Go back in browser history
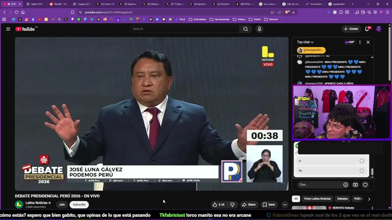The height and width of the screenshot is (220, 392). click(x=4, y=12)
